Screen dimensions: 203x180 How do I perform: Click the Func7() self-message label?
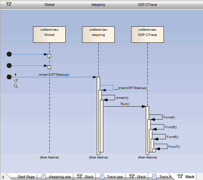(x=174, y=147)
